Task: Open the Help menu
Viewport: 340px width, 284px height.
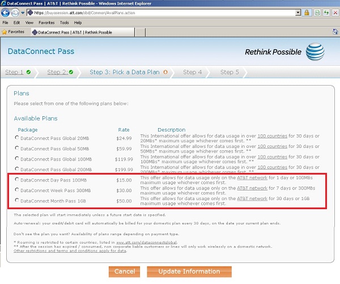Action: (x=78, y=23)
